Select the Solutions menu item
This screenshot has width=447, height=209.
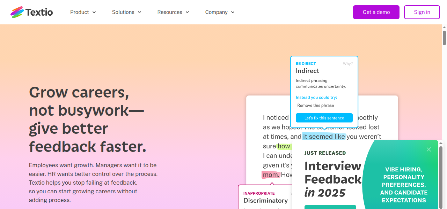[x=123, y=12]
